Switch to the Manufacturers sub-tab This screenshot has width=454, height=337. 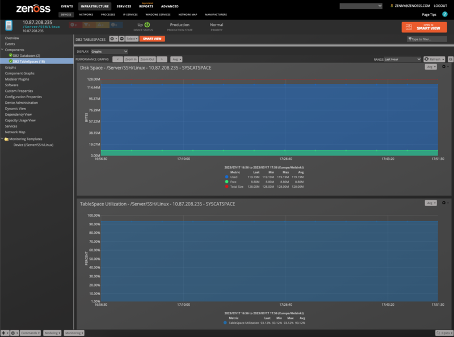[x=216, y=15]
